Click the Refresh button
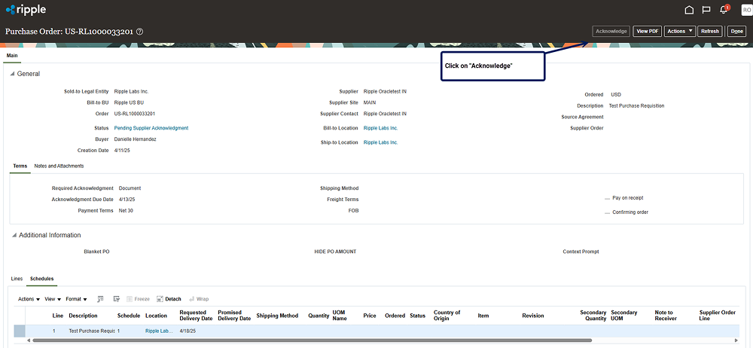Screen dimensions: 753x348 coord(710,31)
